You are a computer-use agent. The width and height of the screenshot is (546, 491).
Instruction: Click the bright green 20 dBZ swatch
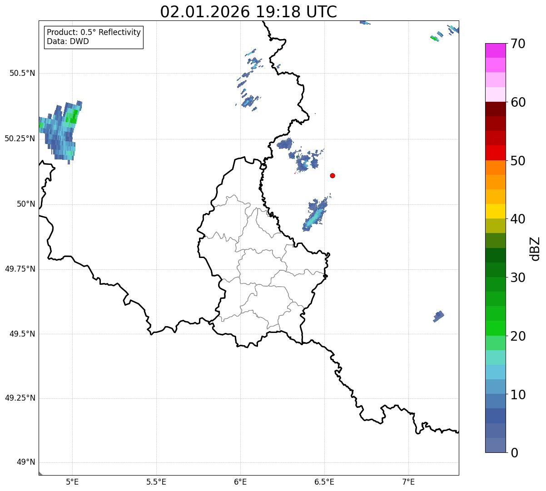[x=496, y=328]
